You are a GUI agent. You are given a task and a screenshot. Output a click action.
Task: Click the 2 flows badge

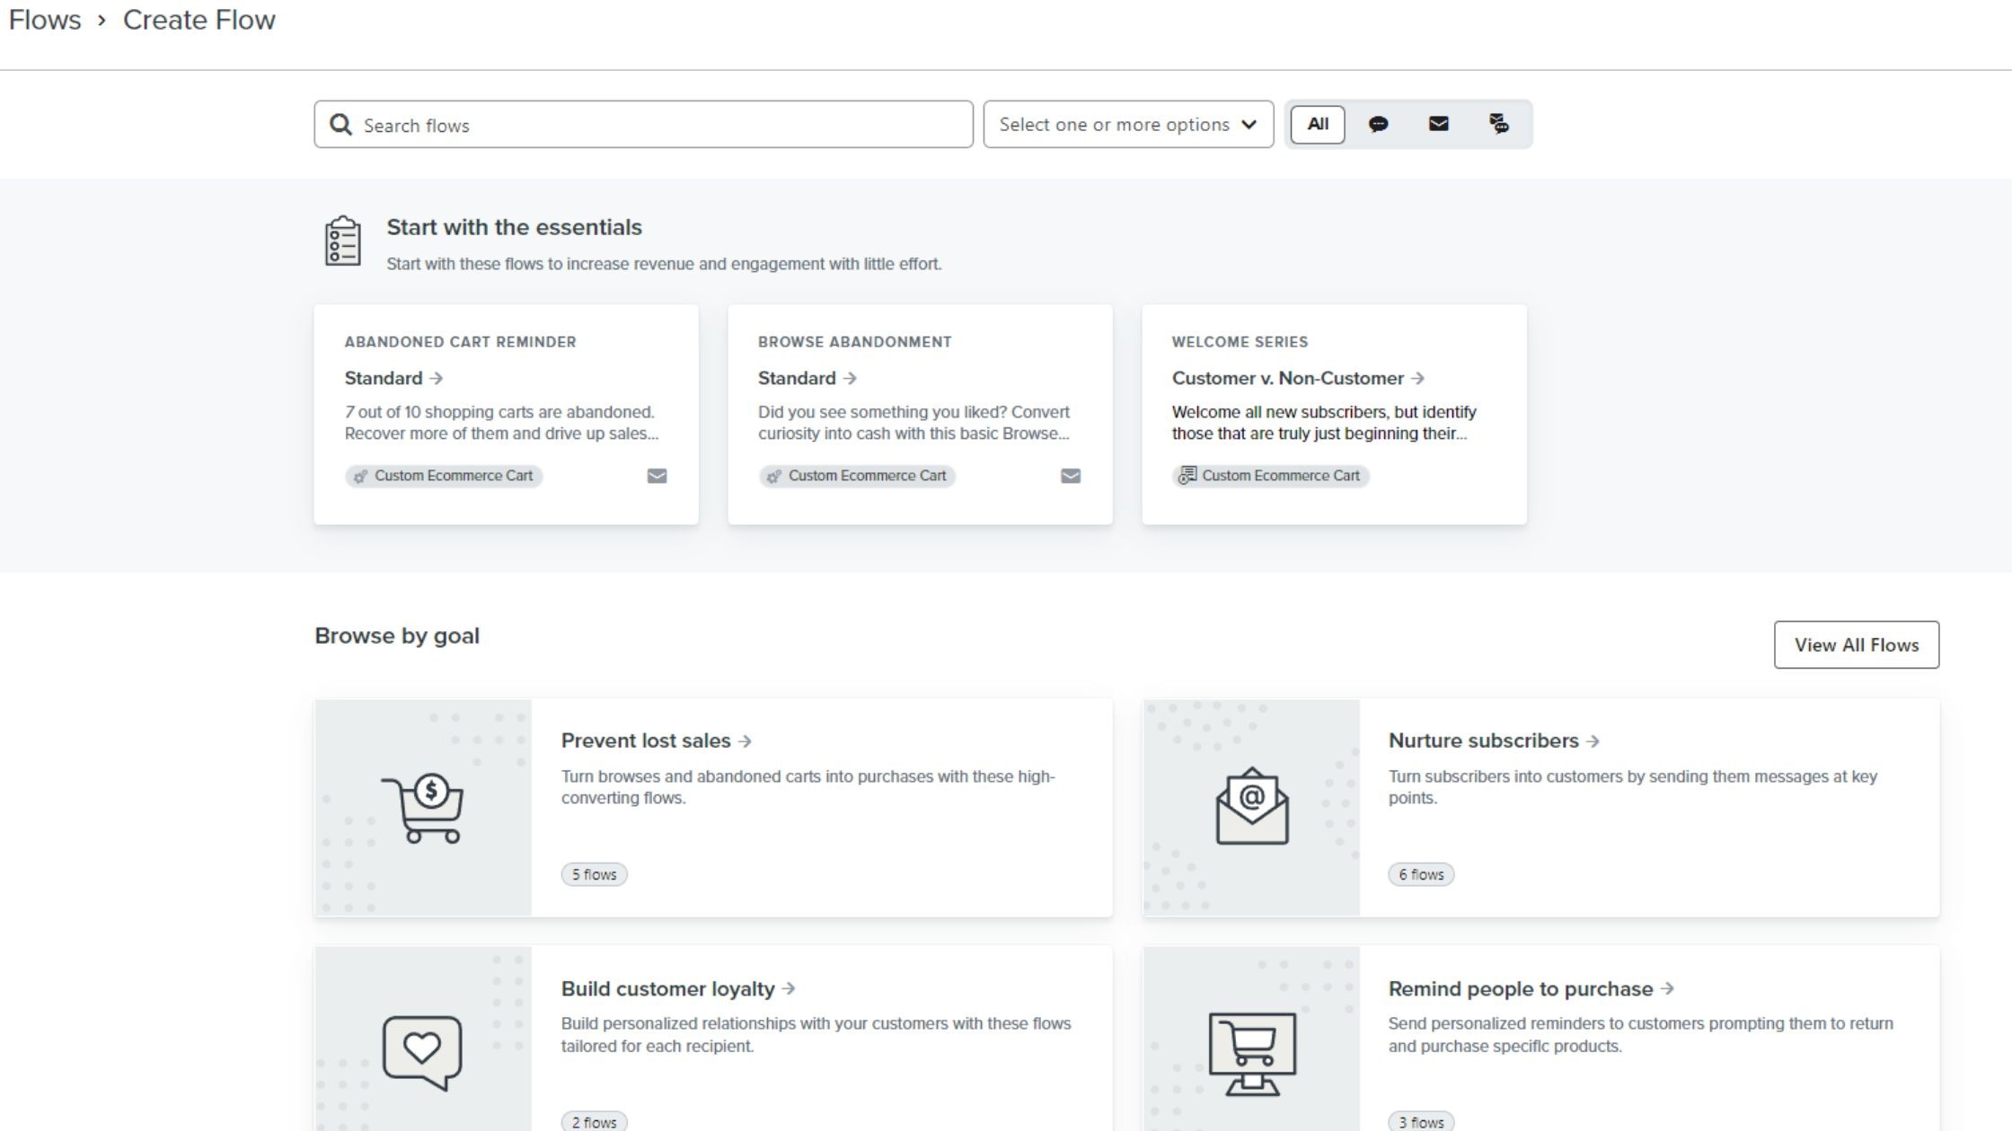(x=594, y=1122)
